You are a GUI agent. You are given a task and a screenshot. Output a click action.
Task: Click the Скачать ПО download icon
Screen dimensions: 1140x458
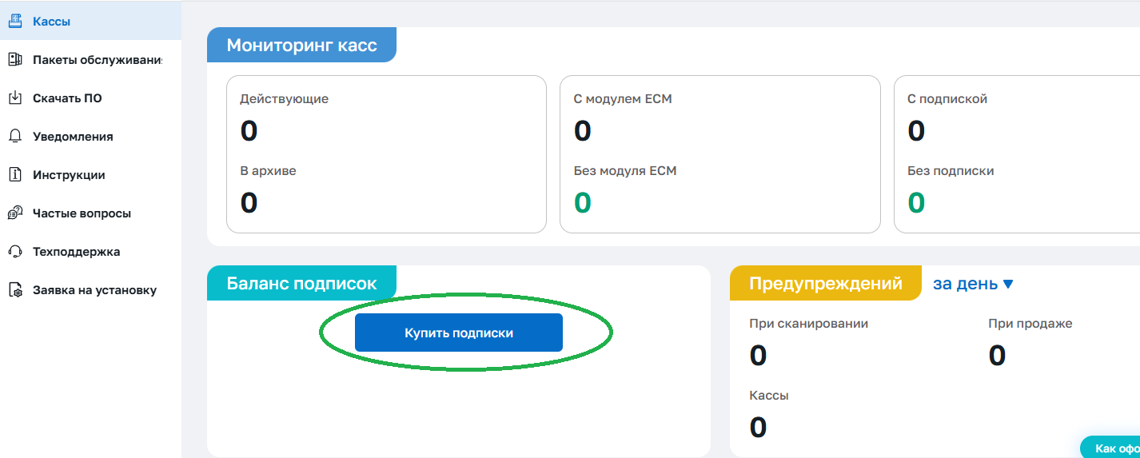click(x=14, y=98)
